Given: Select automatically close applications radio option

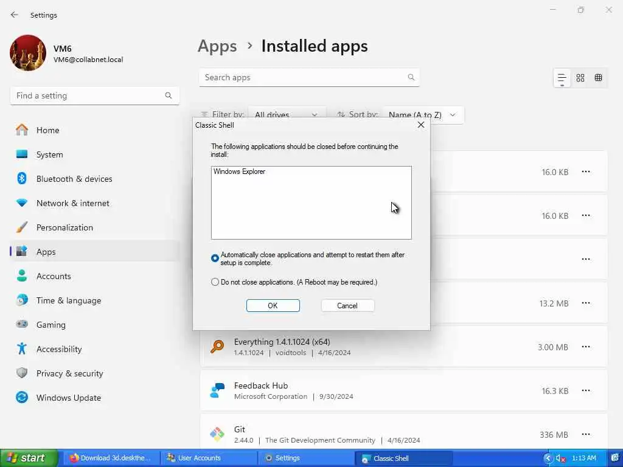Looking at the screenshot, I should click(x=215, y=258).
